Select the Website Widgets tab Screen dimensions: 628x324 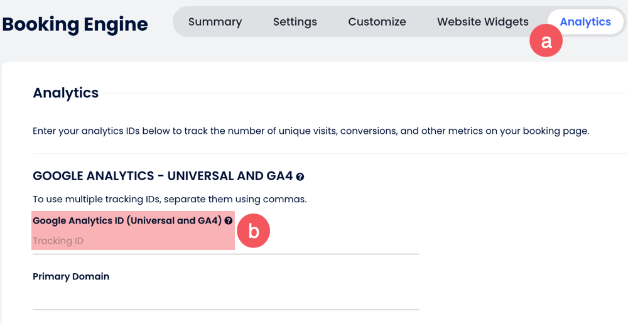482,22
